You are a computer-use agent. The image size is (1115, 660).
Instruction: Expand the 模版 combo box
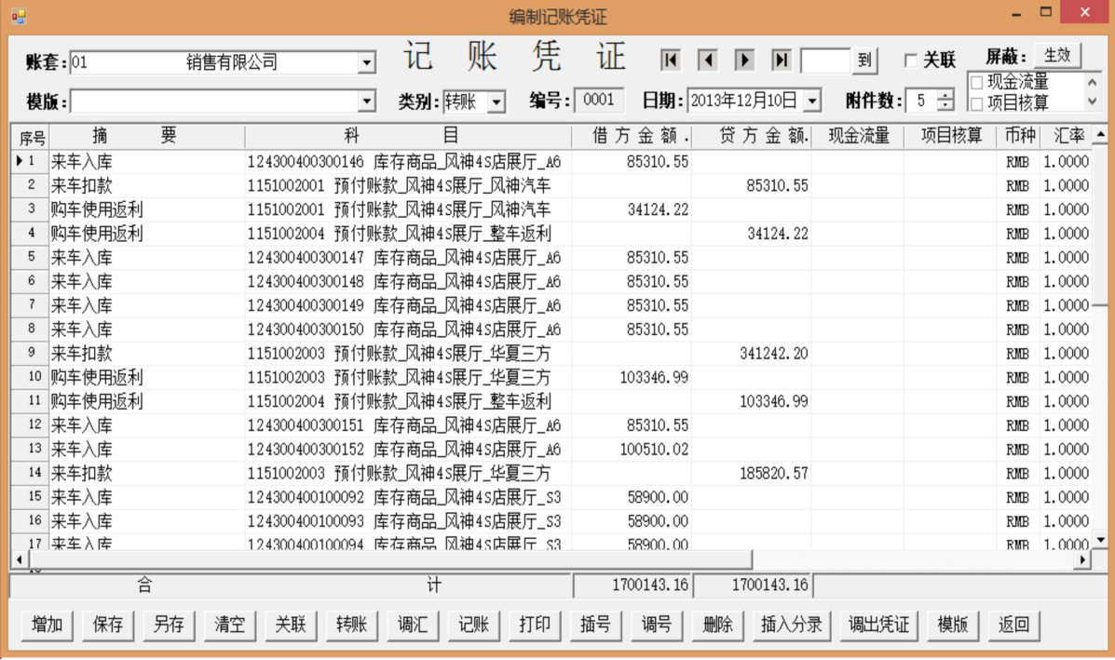367,101
